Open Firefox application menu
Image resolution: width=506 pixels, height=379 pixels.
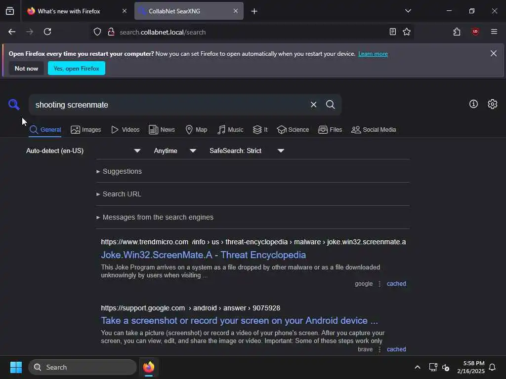(x=494, y=32)
